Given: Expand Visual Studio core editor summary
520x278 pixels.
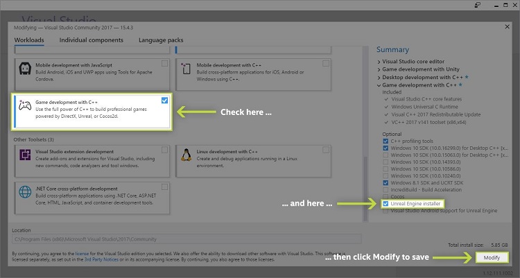Looking at the screenshot, I should coord(379,62).
